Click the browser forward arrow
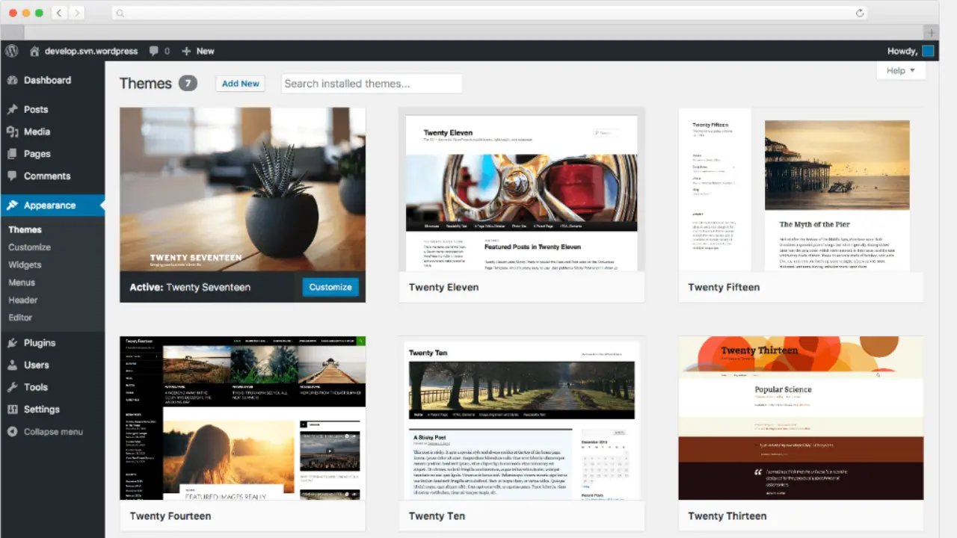Image resolution: width=957 pixels, height=538 pixels. [x=76, y=13]
